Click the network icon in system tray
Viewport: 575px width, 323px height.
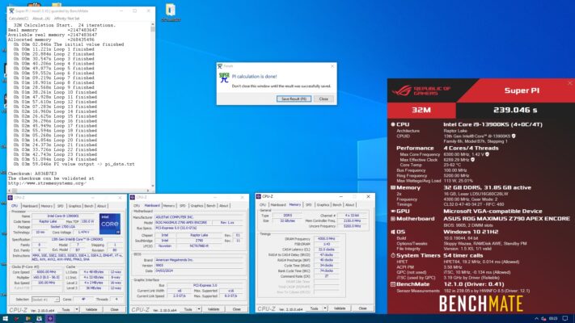click(x=543, y=319)
